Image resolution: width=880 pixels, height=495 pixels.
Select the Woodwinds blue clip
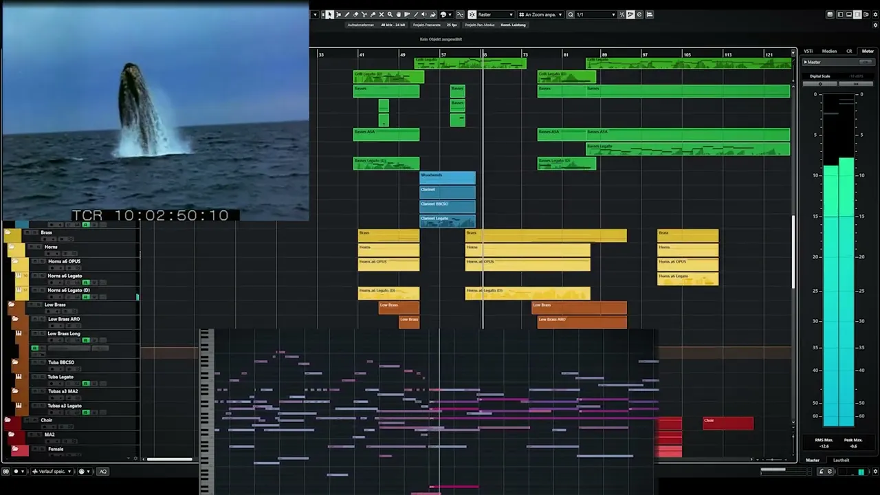click(448, 177)
